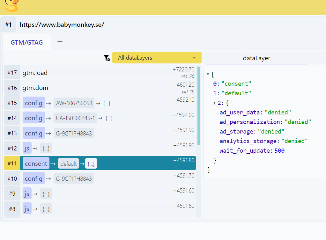Click the default chip in row #11

tap(68, 164)
